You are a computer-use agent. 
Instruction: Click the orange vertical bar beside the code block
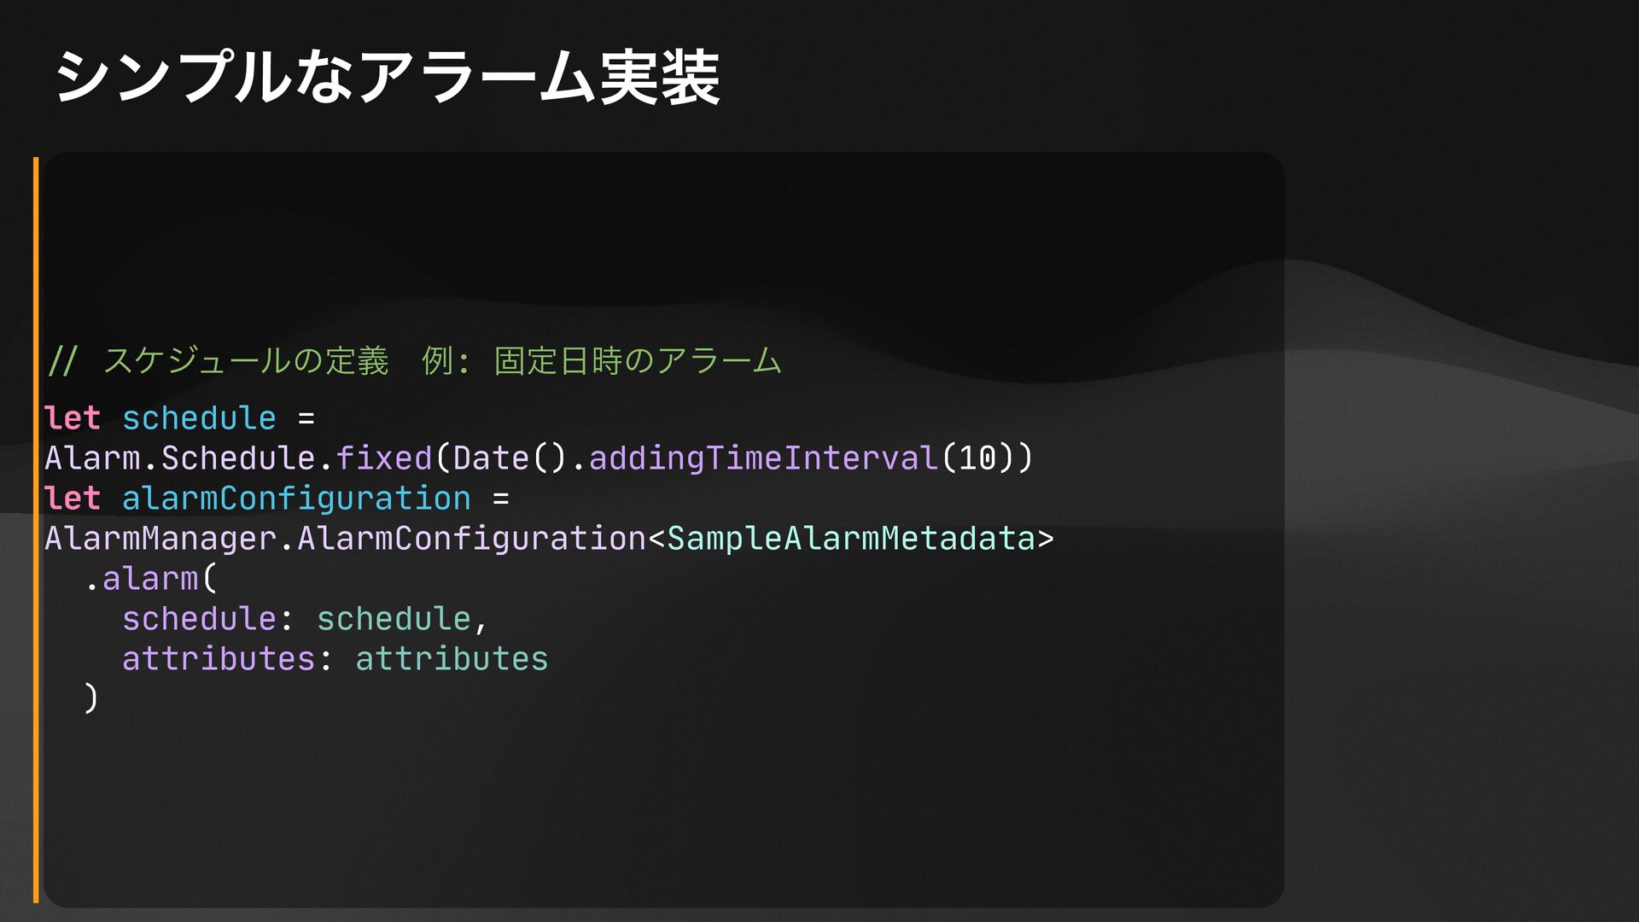pyautogui.click(x=36, y=529)
